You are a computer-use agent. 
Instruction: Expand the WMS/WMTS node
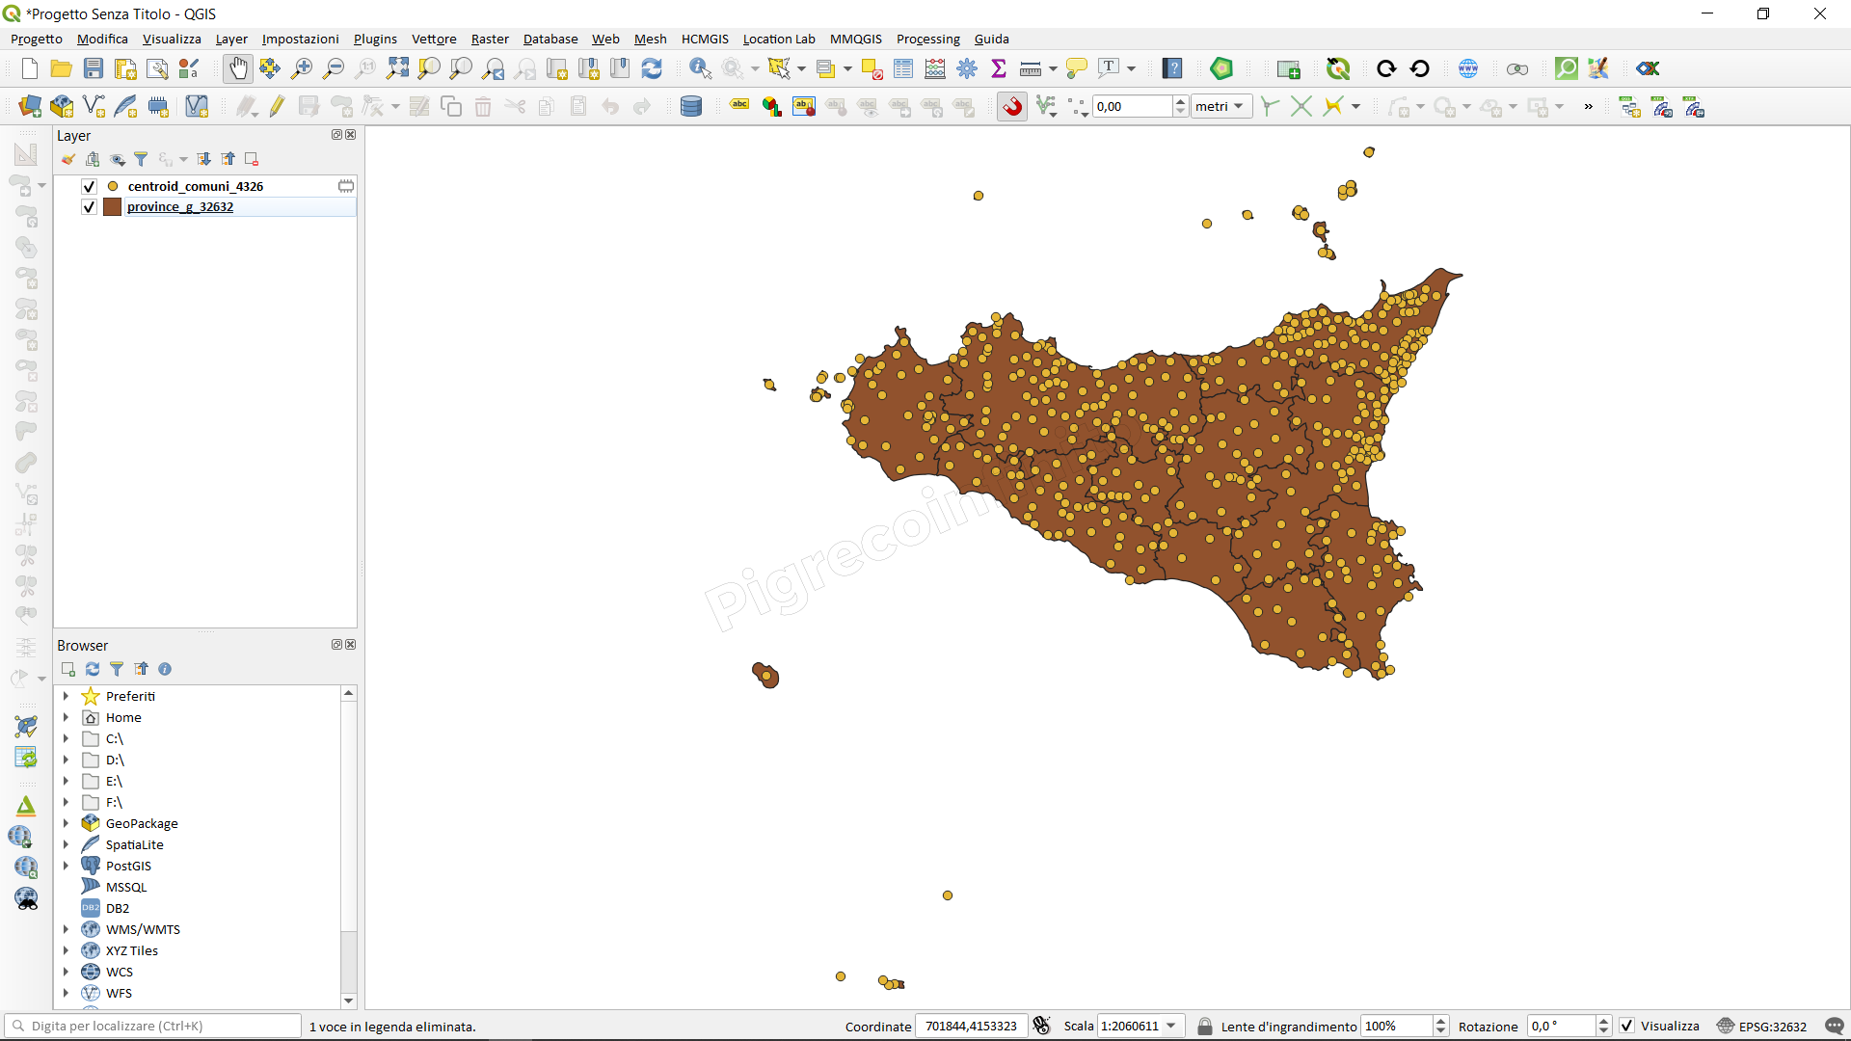(66, 929)
